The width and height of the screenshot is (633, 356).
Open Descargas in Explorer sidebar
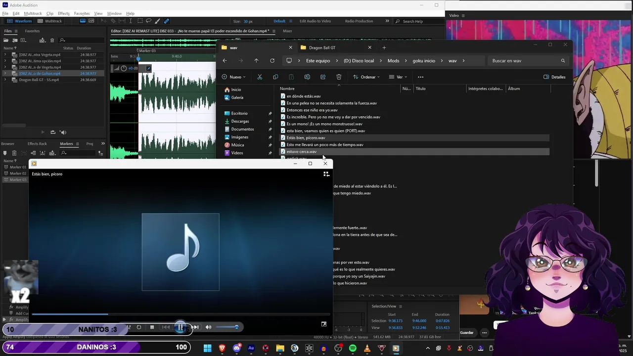[x=240, y=121]
